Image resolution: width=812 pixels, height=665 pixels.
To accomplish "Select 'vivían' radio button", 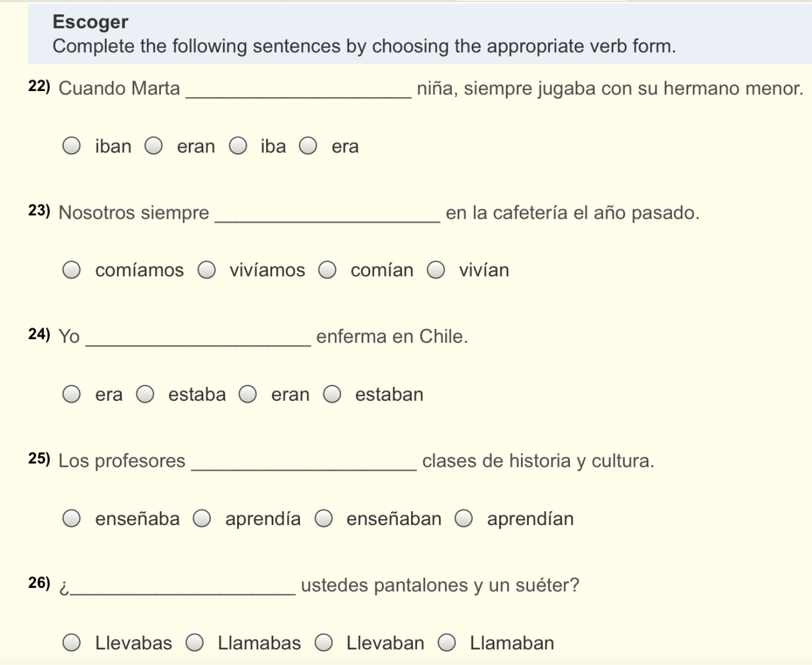I will tap(436, 270).
